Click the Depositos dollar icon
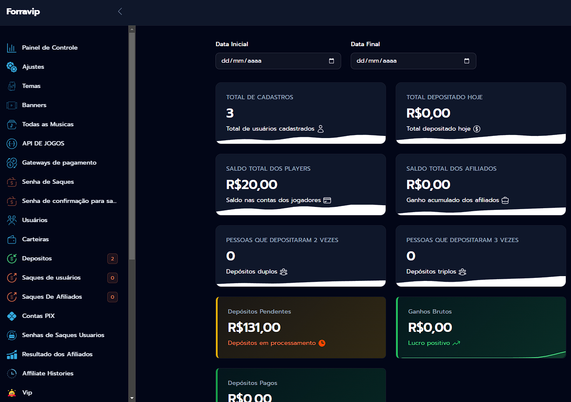 tap(12, 258)
